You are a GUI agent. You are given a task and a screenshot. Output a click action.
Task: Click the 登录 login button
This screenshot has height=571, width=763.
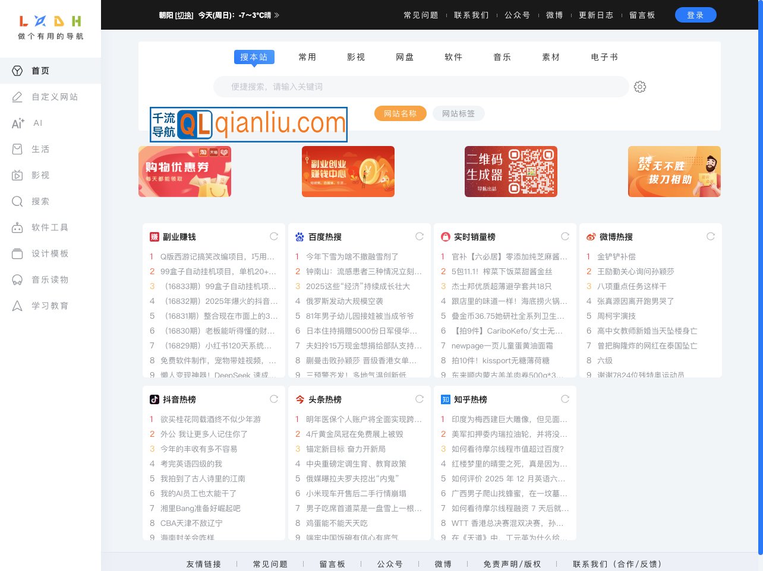[695, 15]
